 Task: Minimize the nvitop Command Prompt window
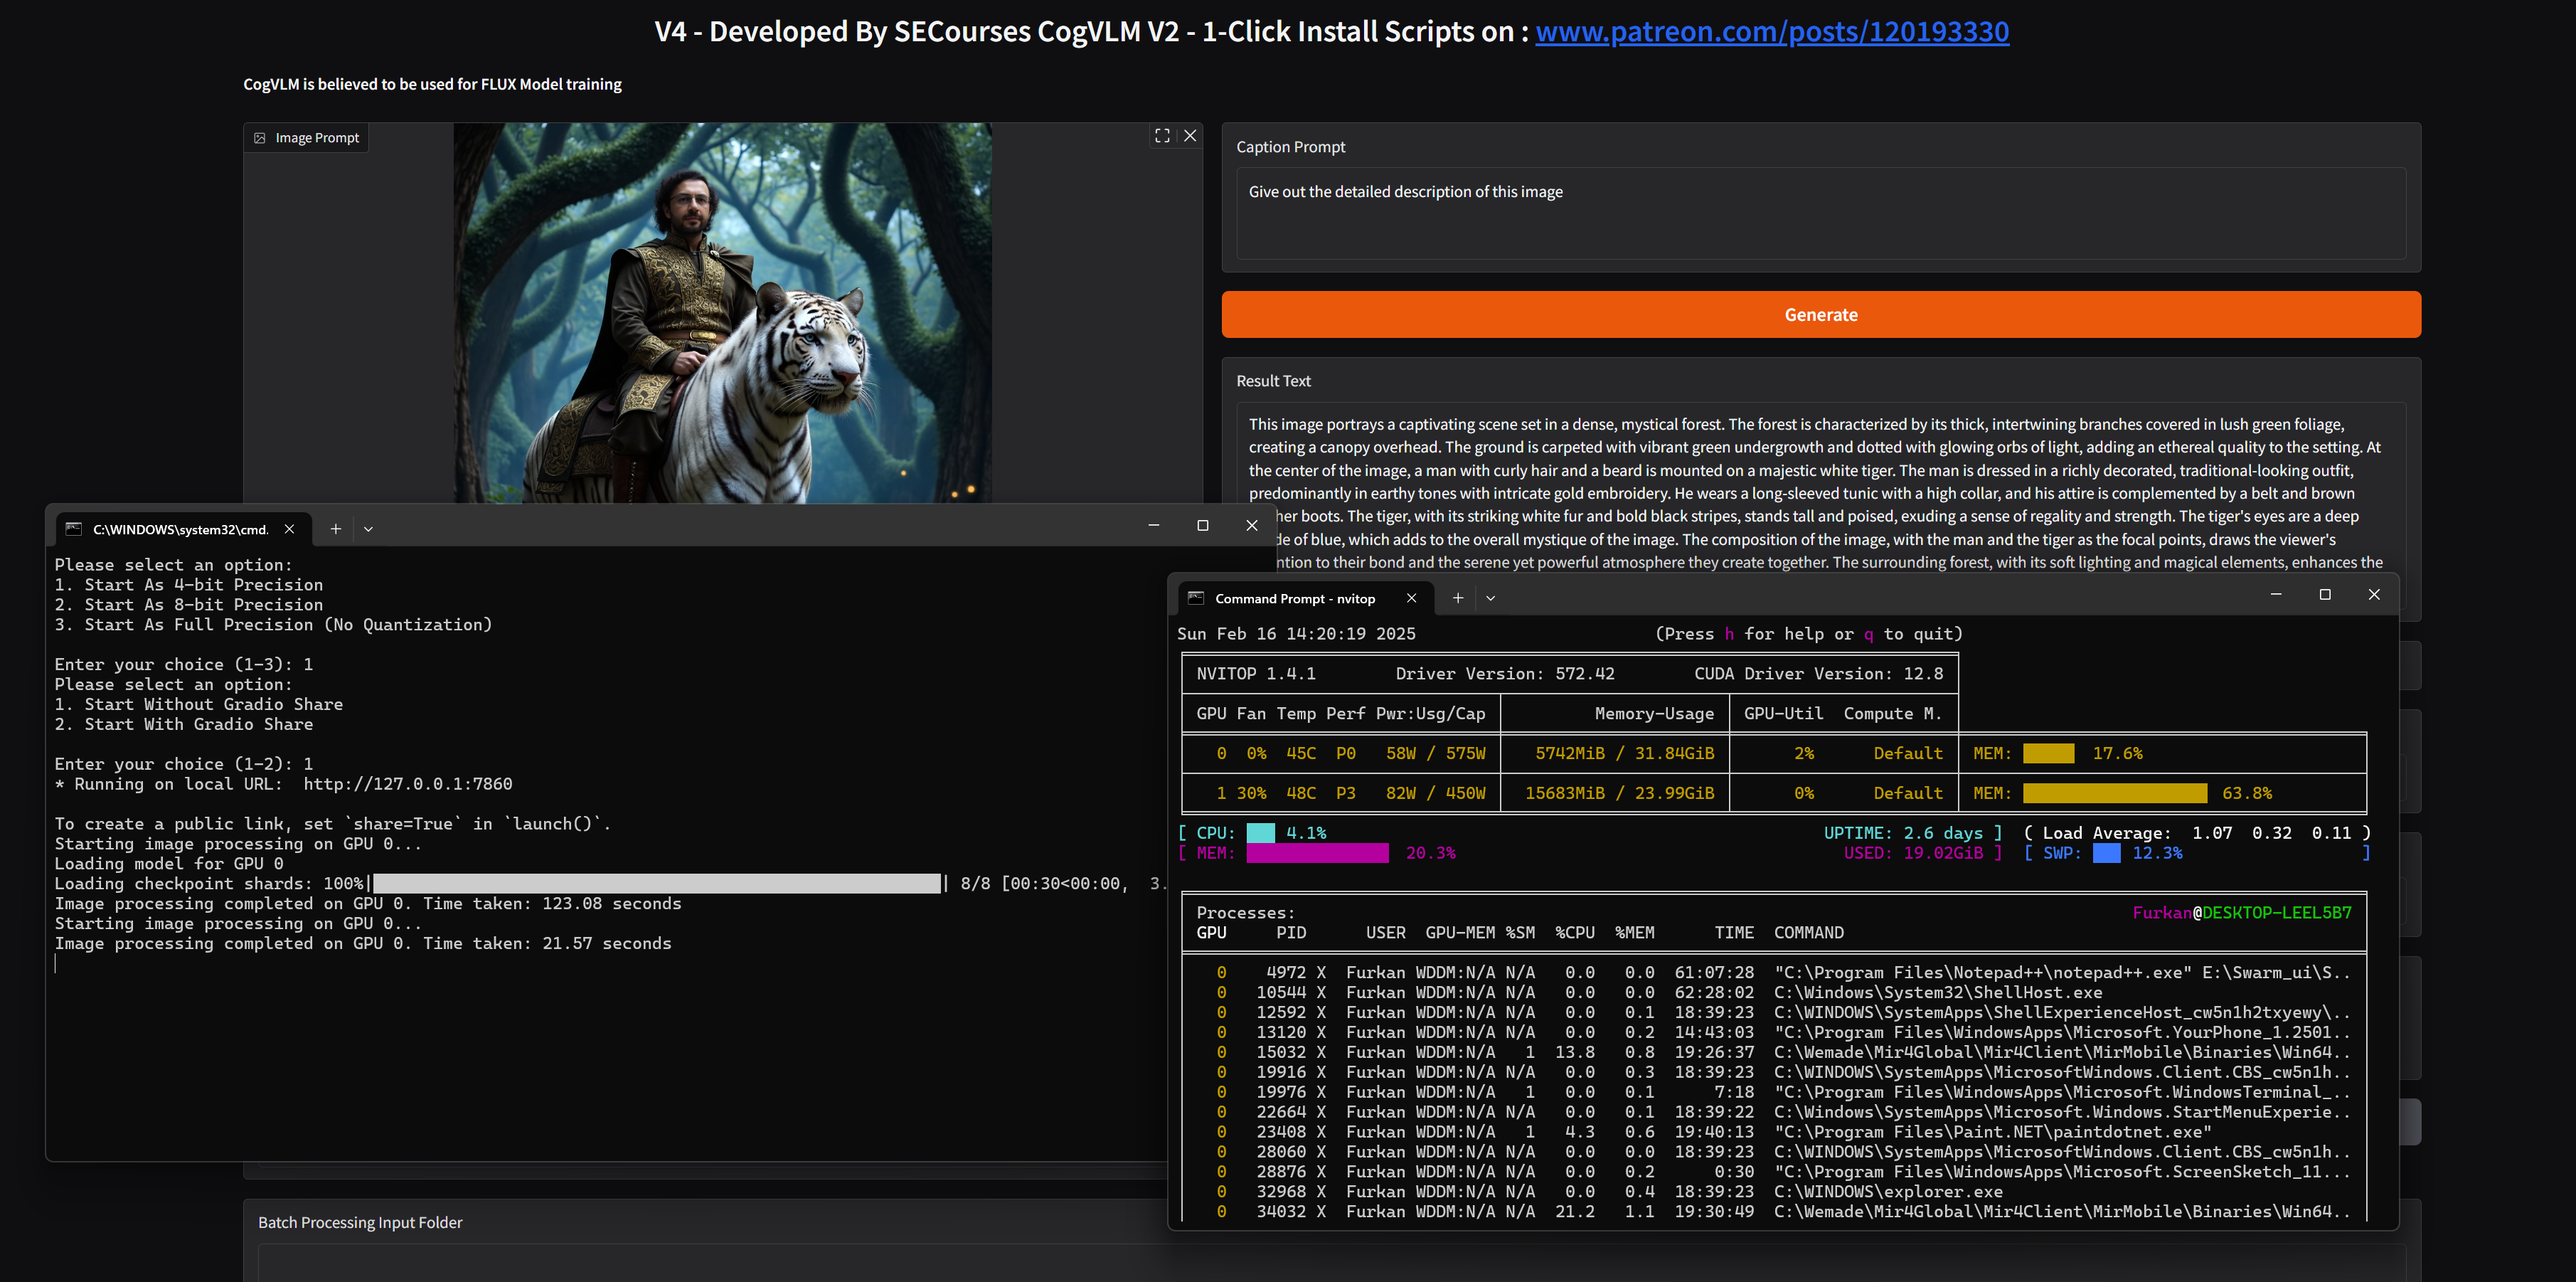2276,595
